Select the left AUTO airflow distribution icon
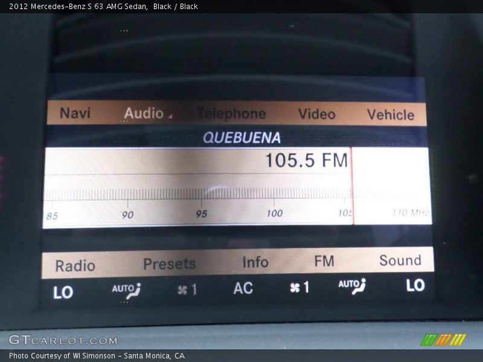Screen dimensions: 483x362 tap(126, 290)
